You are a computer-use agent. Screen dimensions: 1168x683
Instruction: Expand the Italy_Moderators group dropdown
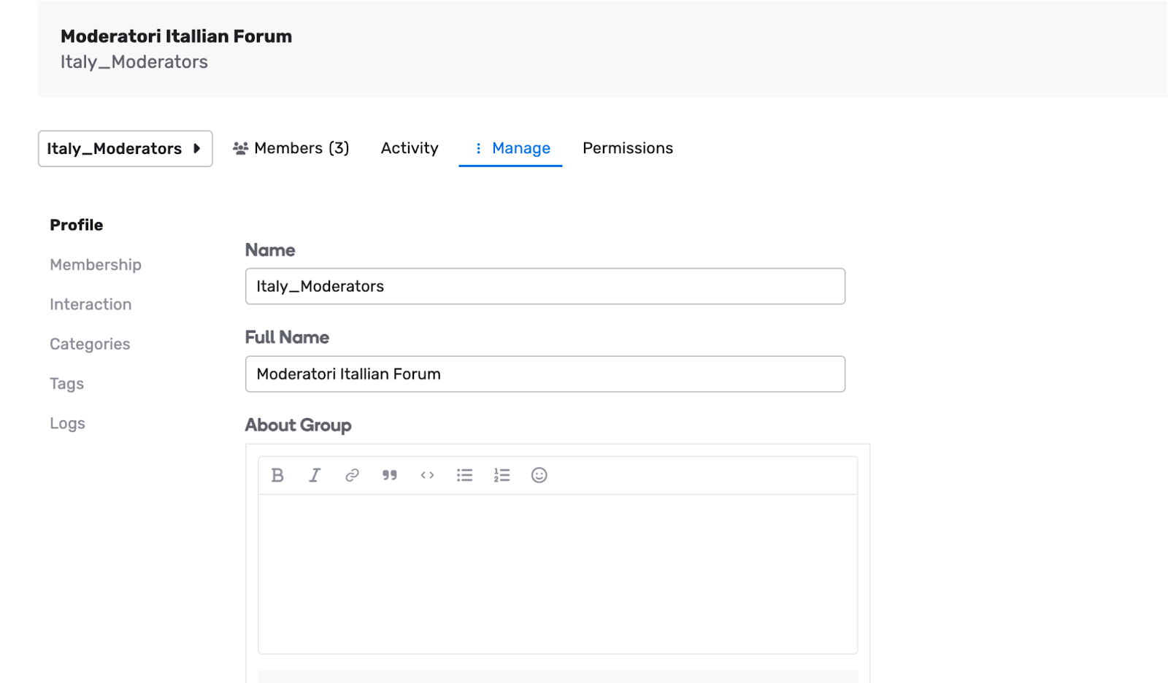(x=125, y=149)
